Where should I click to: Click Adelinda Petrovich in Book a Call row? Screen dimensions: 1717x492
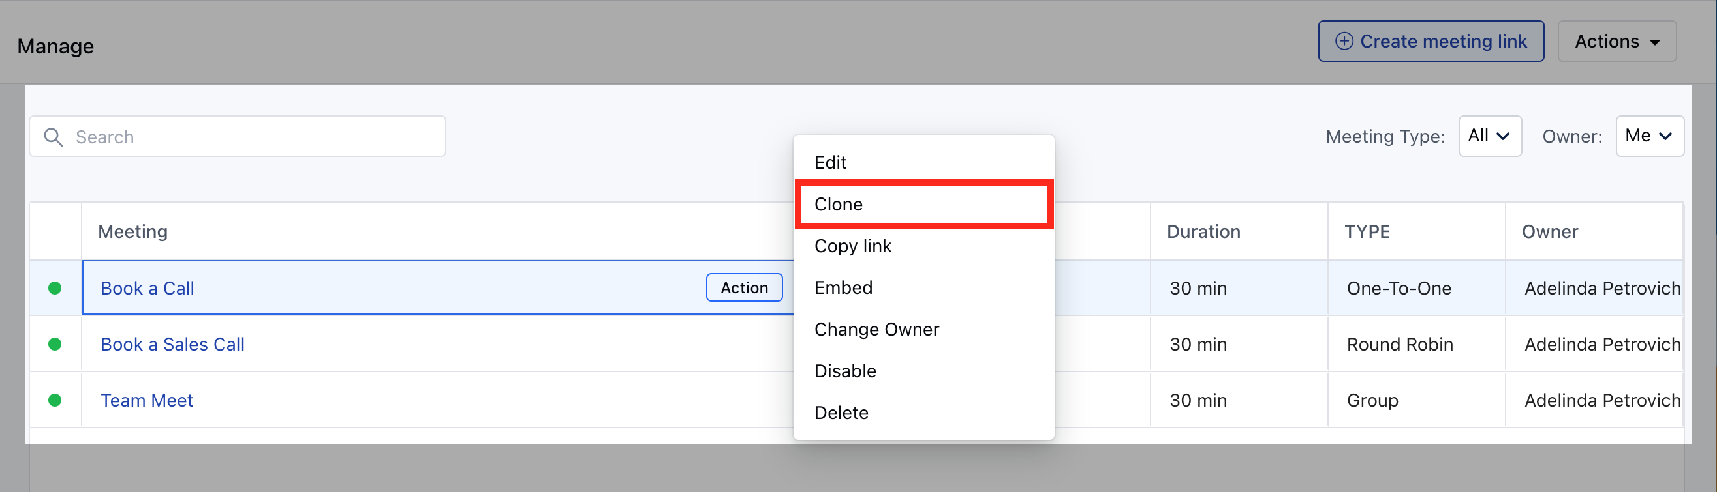pos(1602,288)
